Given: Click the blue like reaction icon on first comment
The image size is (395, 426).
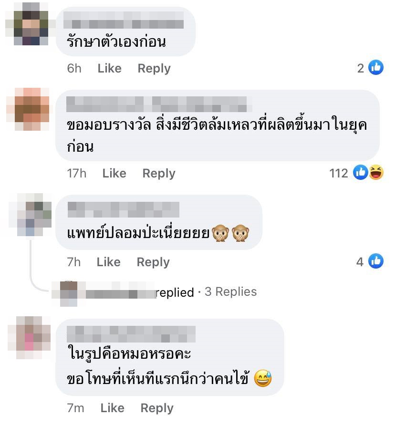Looking at the screenshot, I should tap(376, 68).
